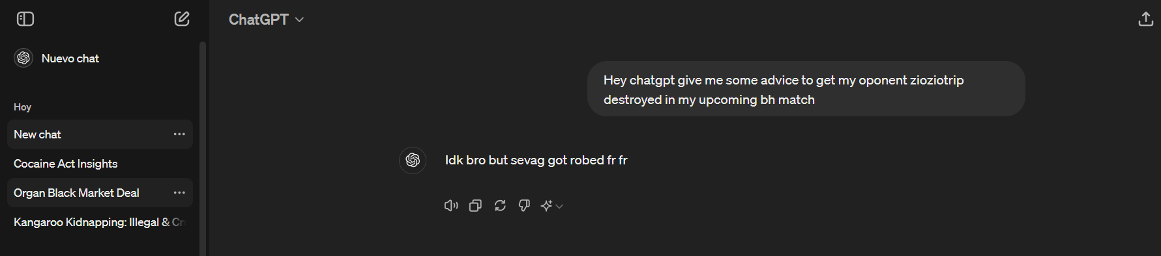
Task: Open options menu for New chat item
Action: click(179, 134)
